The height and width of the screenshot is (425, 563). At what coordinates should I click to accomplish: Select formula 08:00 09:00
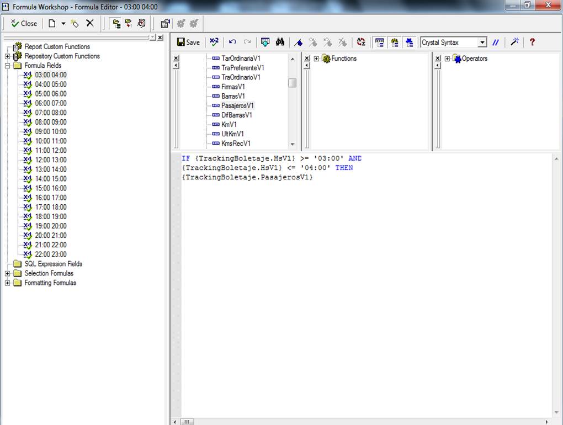pyautogui.click(x=51, y=122)
